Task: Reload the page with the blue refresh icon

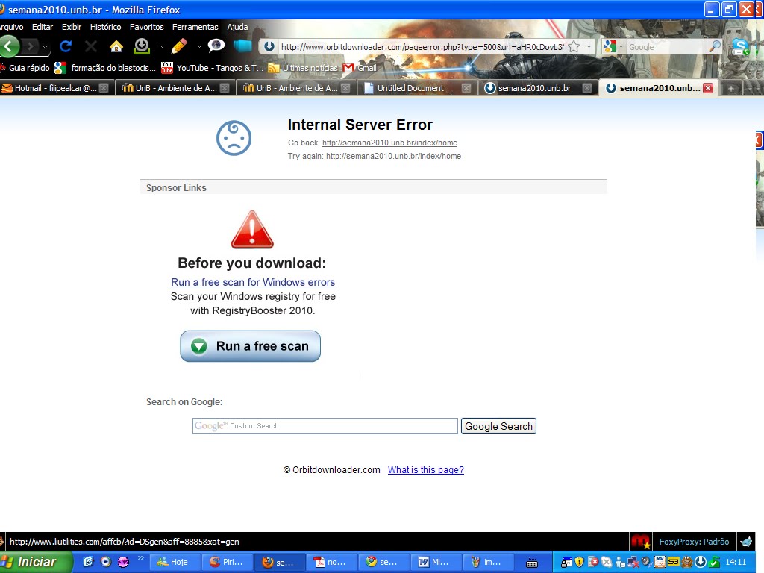Action: [66, 46]
